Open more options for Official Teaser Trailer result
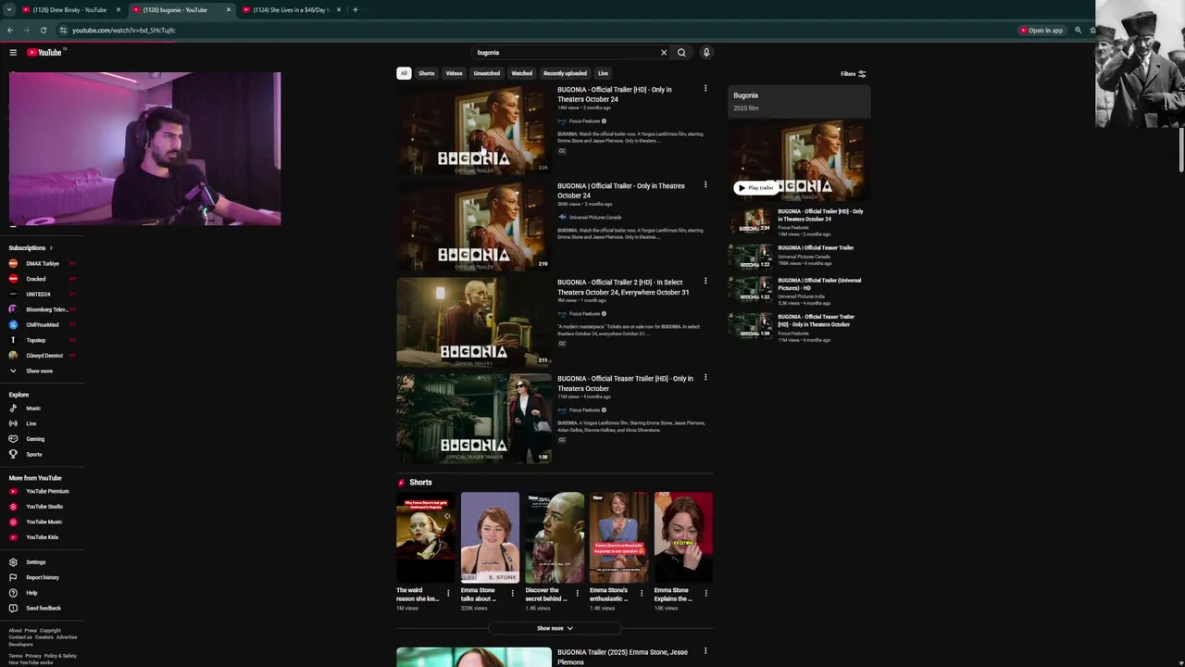The image size is (1185, 667). coord(705,378)
